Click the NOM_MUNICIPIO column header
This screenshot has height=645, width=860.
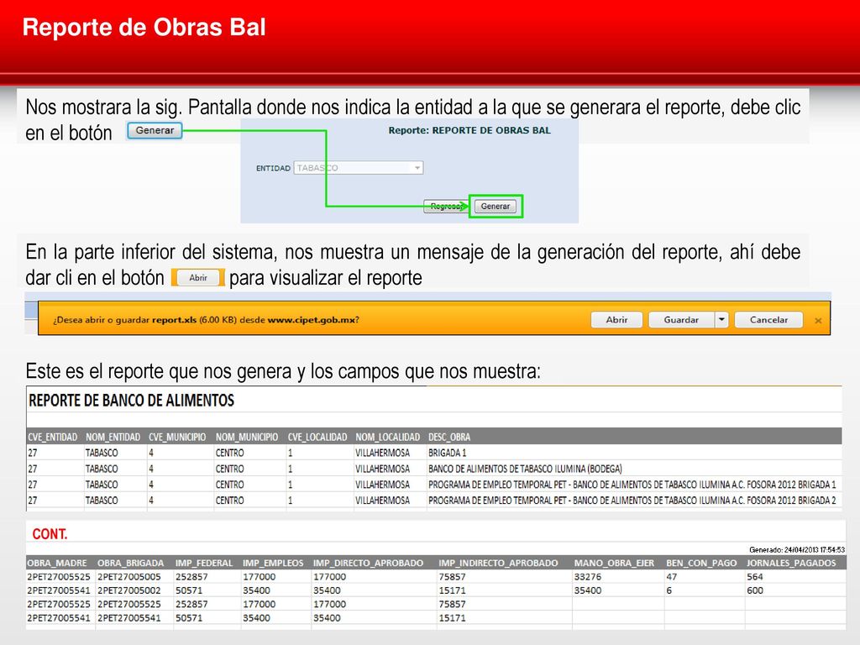tap(247, 437)
